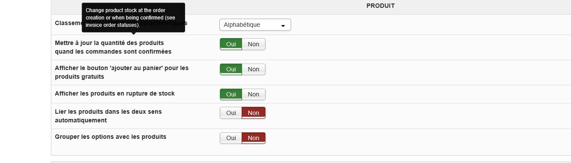Open the Alphabétique sorting dropdown
The height and width of the screenshot is (163, 571).
pyautogui.click(x=255, y=25)
